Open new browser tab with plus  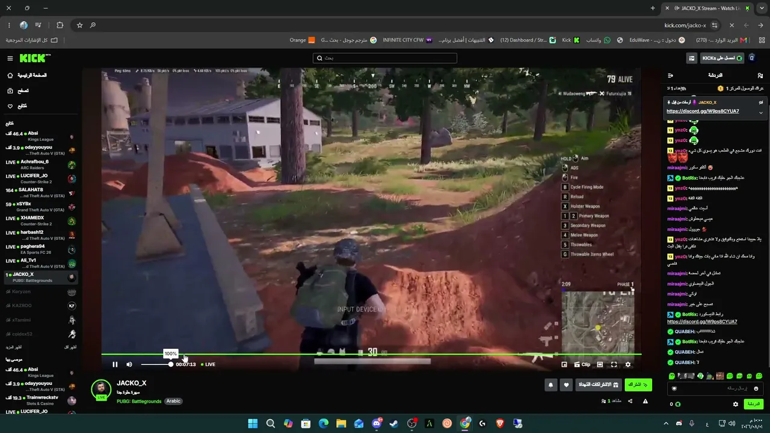coord(653,8)
